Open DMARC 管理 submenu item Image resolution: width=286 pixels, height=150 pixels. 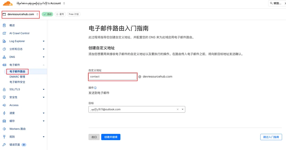pyautogui.click(x=17, y=77)
